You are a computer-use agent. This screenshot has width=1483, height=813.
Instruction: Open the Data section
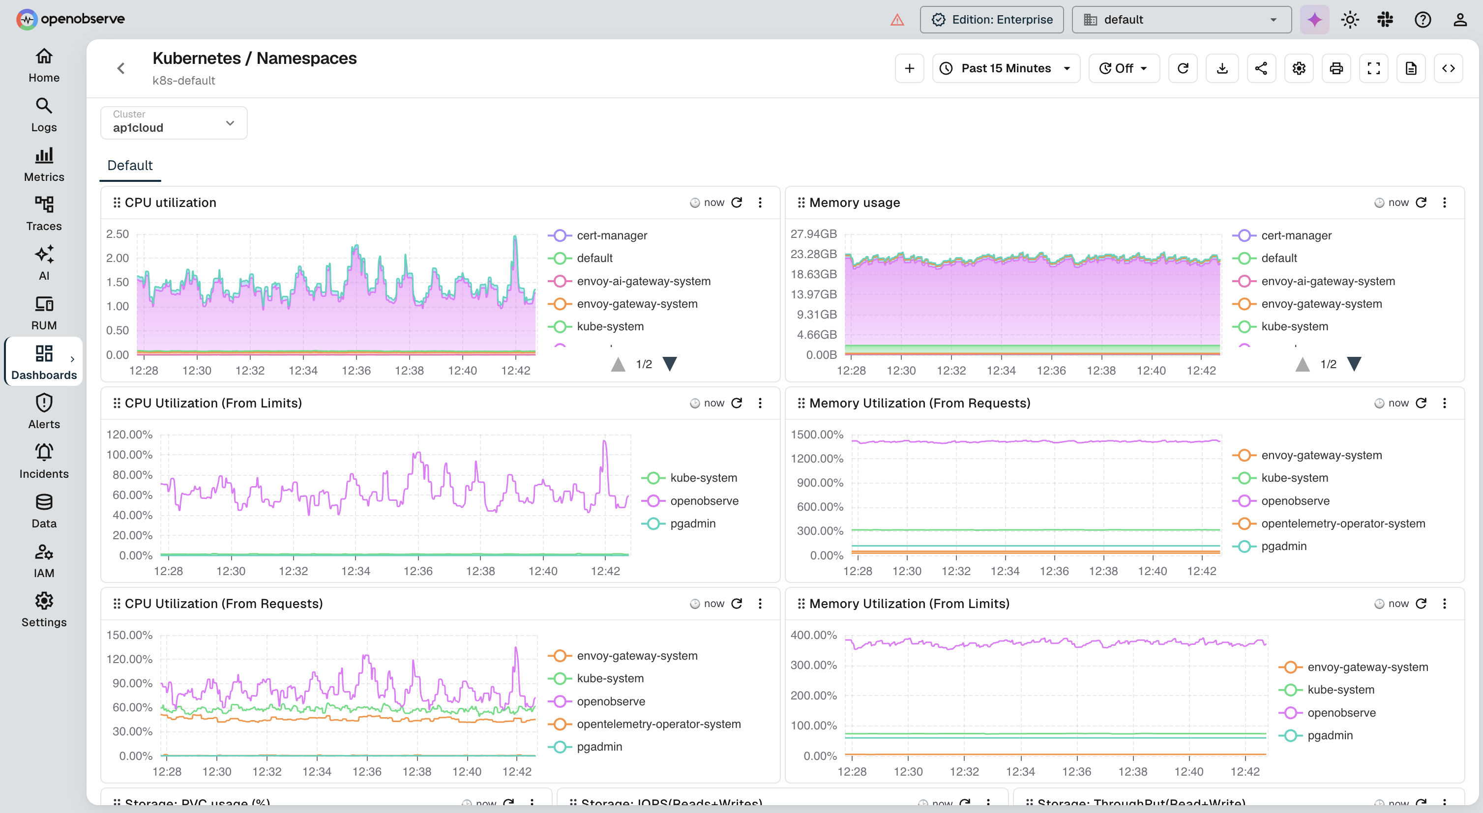pos(44,511)
